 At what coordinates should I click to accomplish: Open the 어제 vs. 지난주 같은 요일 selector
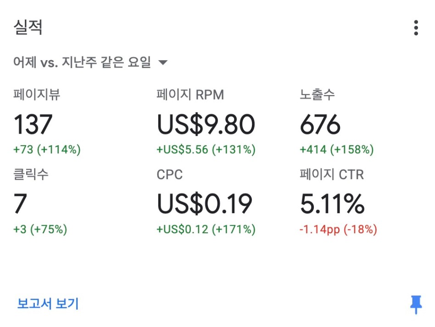[x=83, y=63]
